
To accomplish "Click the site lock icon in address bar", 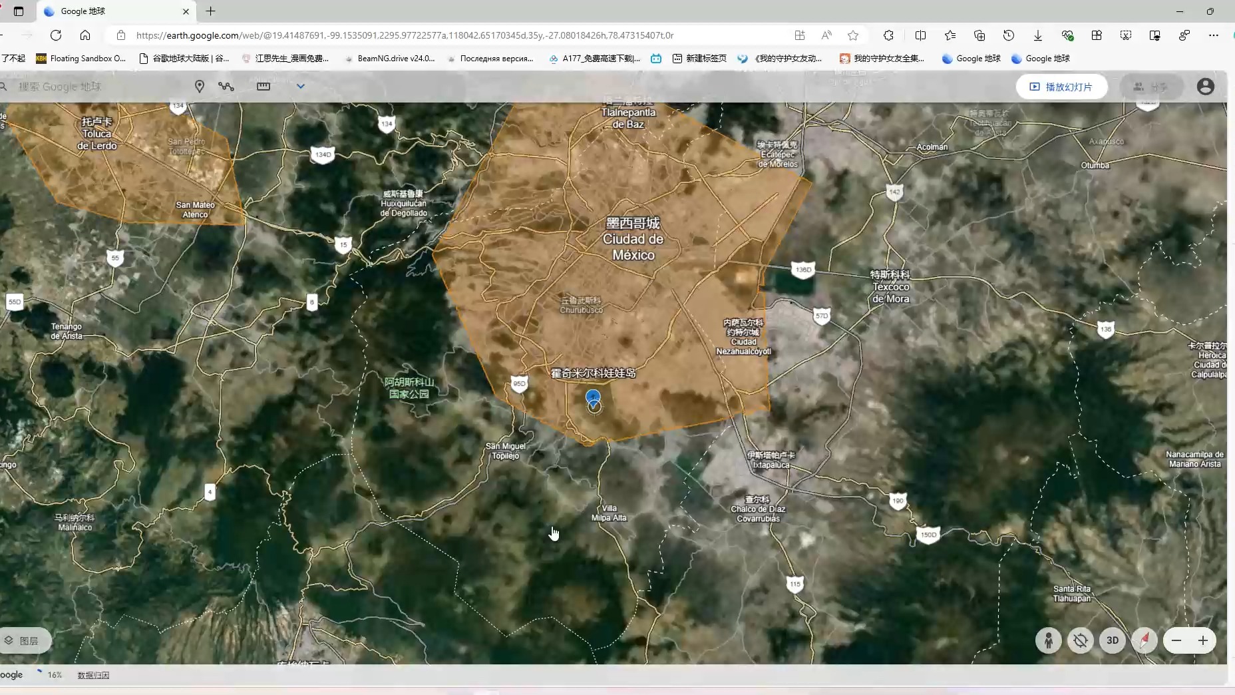I will click(x=120, y=35).
